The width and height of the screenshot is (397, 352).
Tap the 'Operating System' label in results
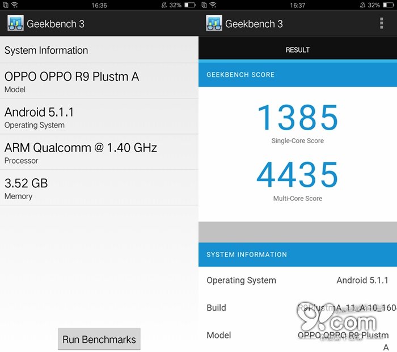(241, 280)
